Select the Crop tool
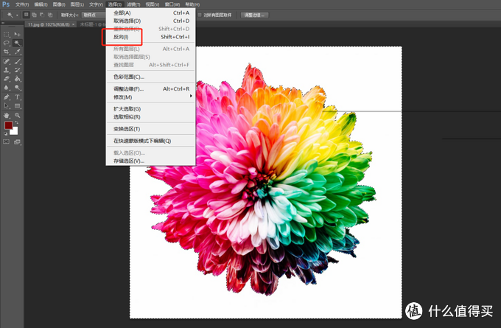 (7, 52)
